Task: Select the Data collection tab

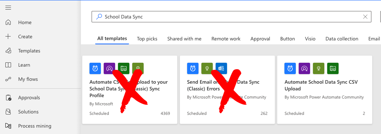Action: coord(342,39)
